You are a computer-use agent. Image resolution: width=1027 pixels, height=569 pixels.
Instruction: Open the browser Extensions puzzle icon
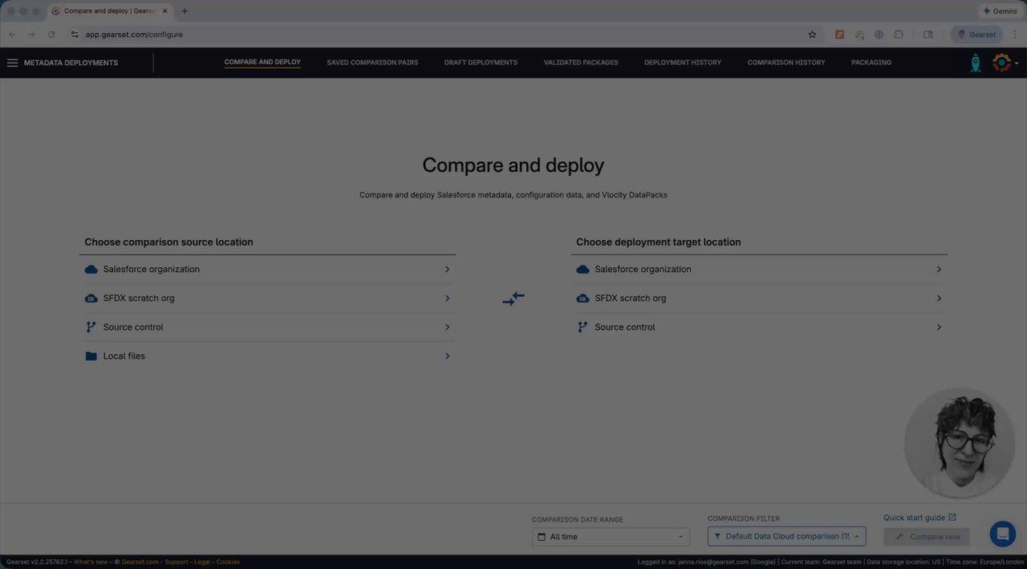pos(899,35)
